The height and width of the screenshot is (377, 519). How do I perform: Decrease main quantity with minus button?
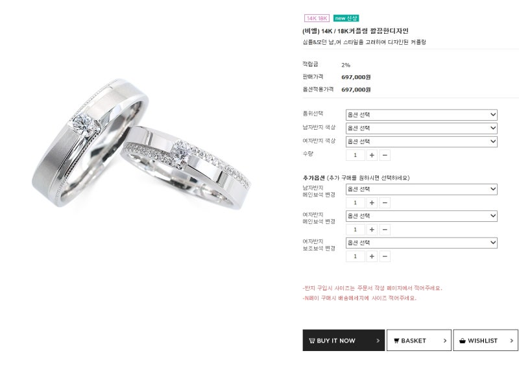pos(385,155)
